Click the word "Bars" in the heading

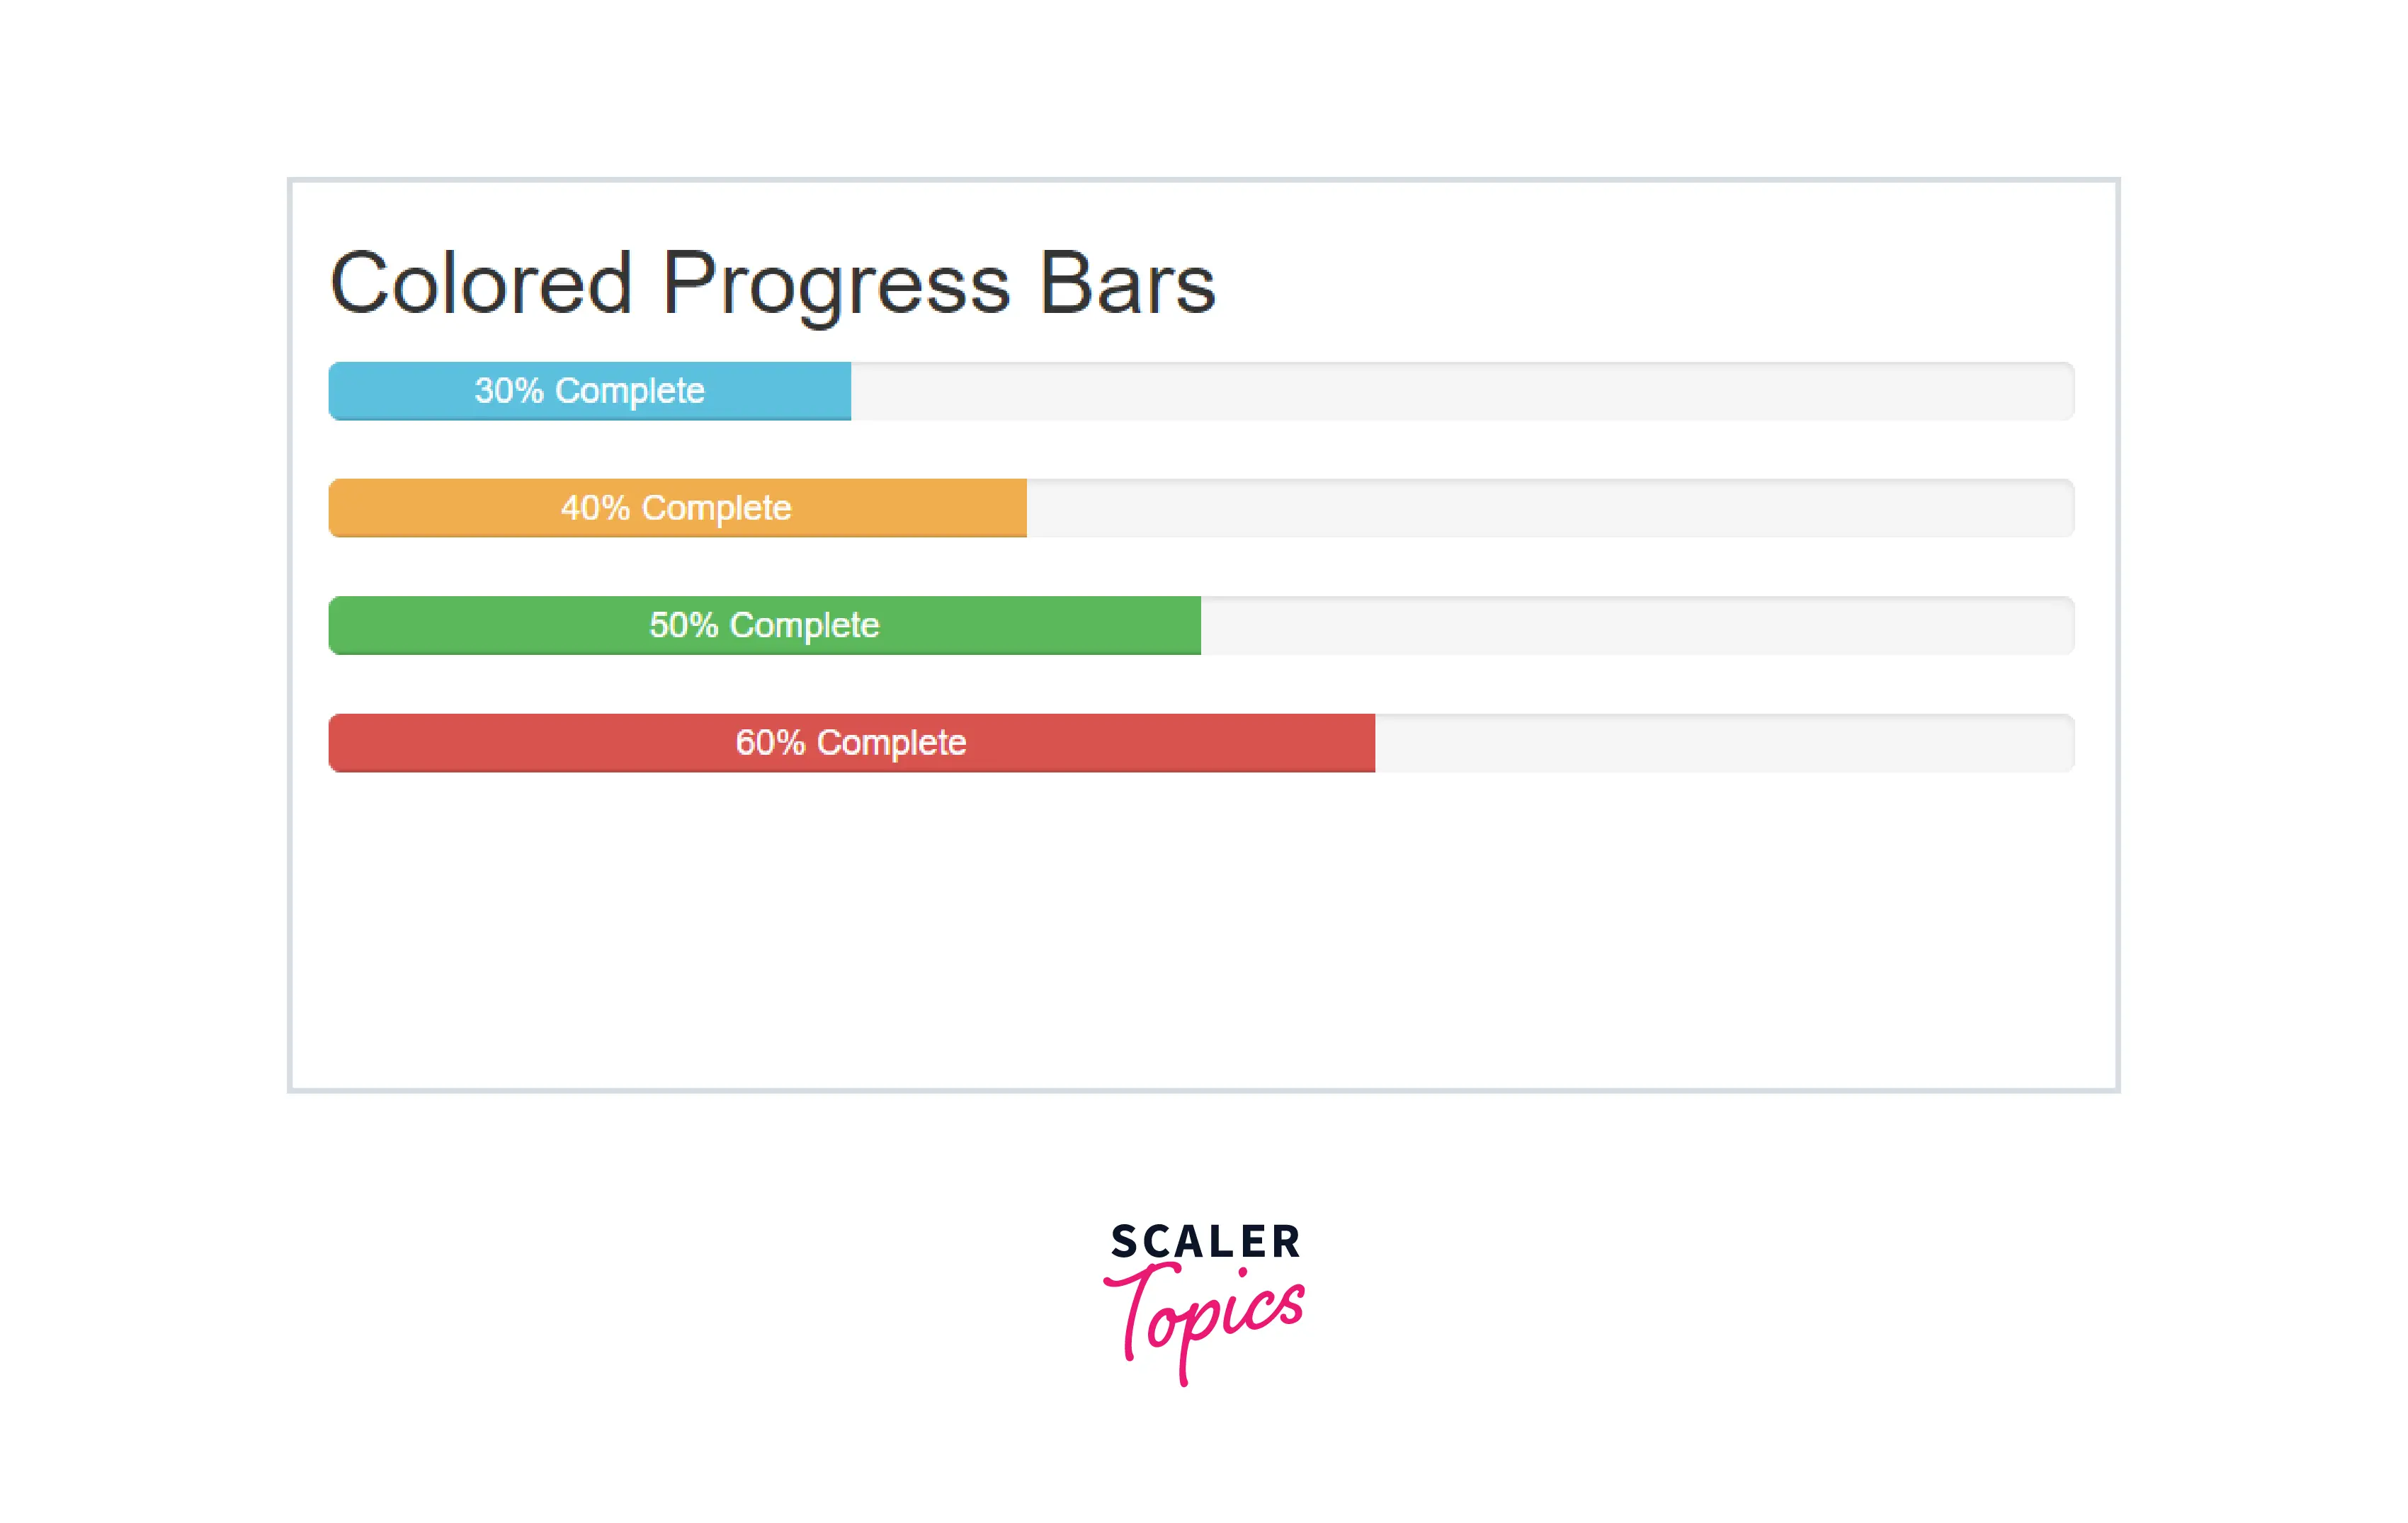[1127, 284]
